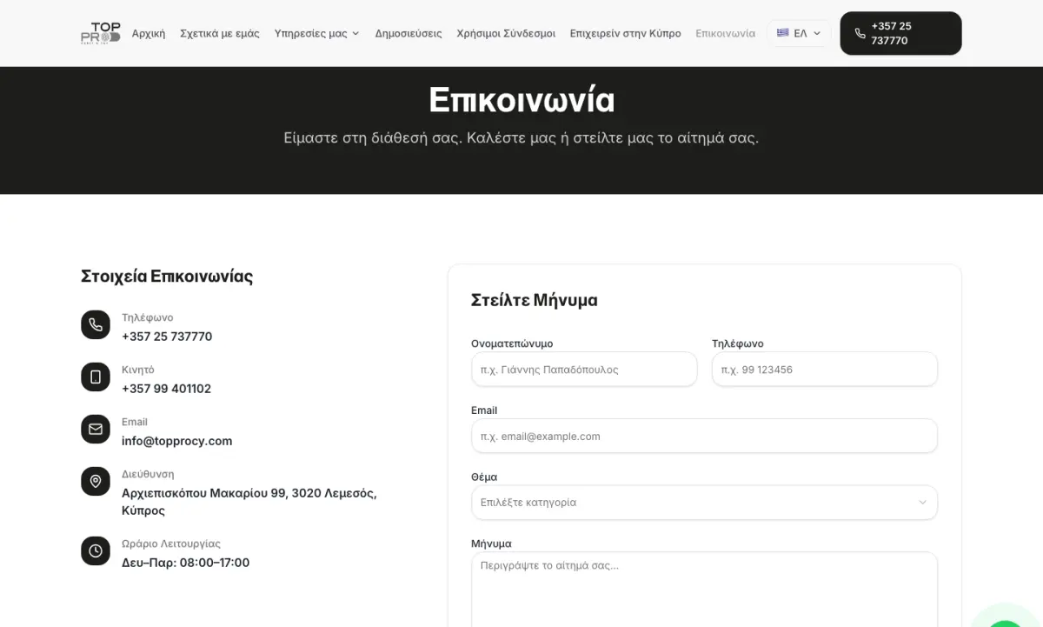The height and width of the screenshot is (627, 1043).
Task: Click the green chat bubble icon
Action: click(x=1008, y=619)
